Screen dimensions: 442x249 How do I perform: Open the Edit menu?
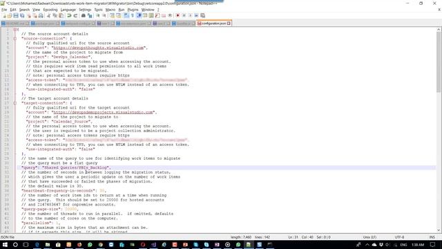tap(13, 10)
